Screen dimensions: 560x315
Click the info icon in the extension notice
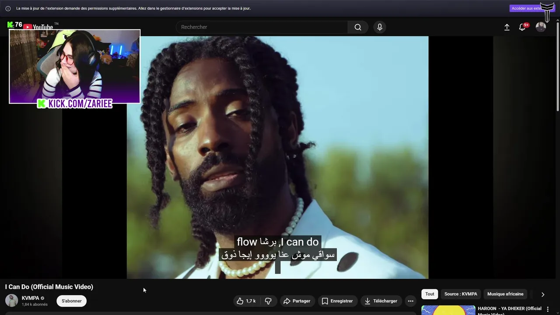point(8,8)
